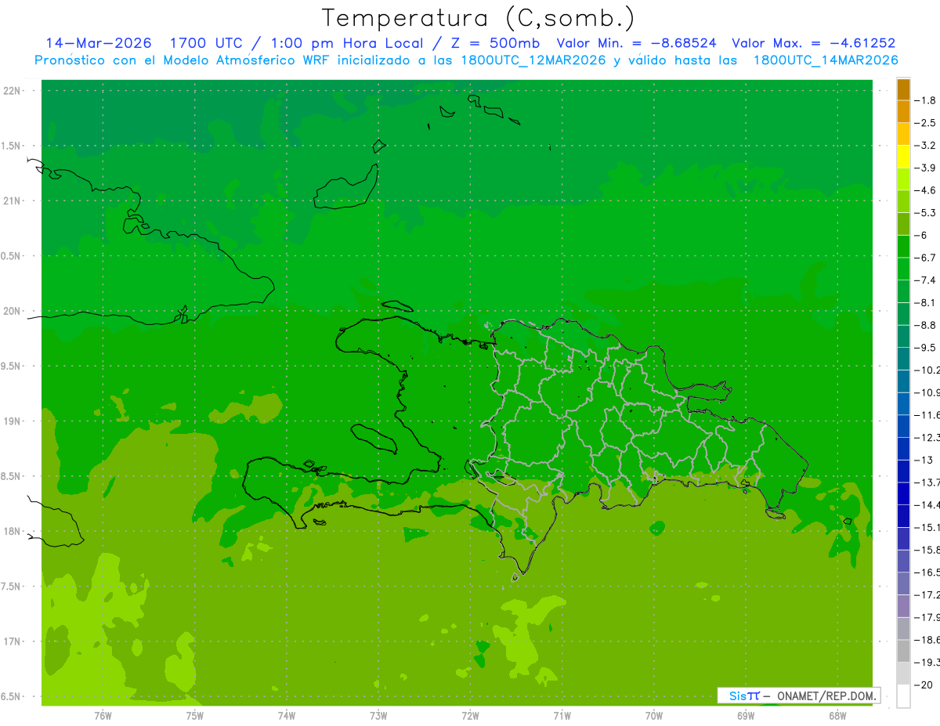Click the "71W" longitude label
Viewport: 940px width, 726px height.
562,716
